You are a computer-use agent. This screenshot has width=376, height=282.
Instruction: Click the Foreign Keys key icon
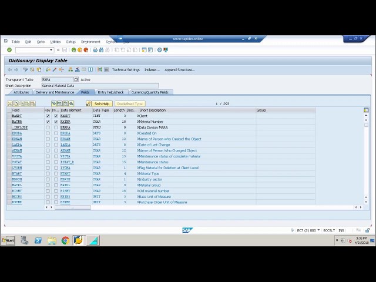89,103
